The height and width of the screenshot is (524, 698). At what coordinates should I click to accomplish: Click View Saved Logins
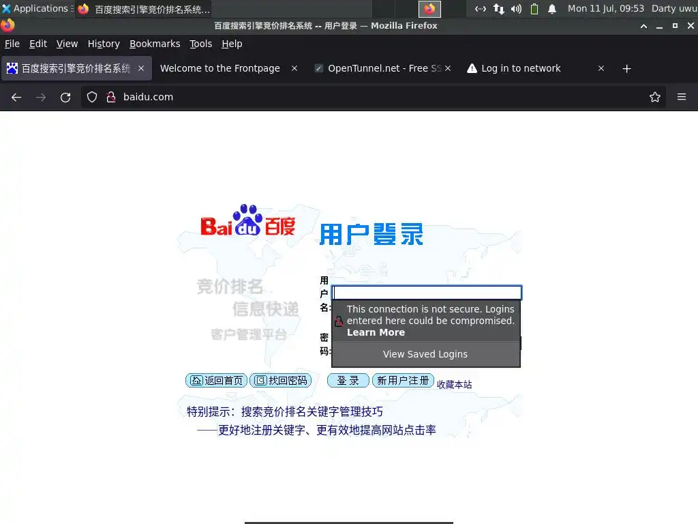click(x=425, y=354)
